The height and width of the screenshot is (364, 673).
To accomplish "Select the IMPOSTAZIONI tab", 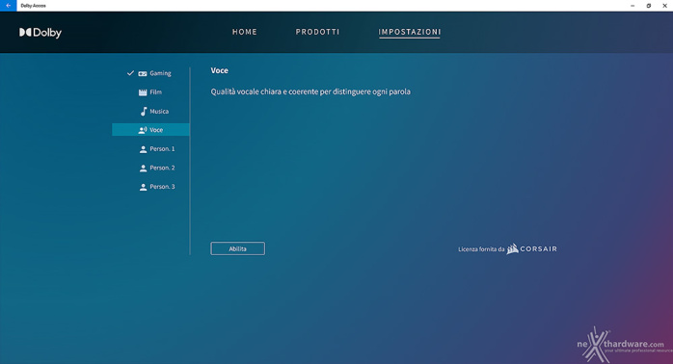I will (410, 32).
